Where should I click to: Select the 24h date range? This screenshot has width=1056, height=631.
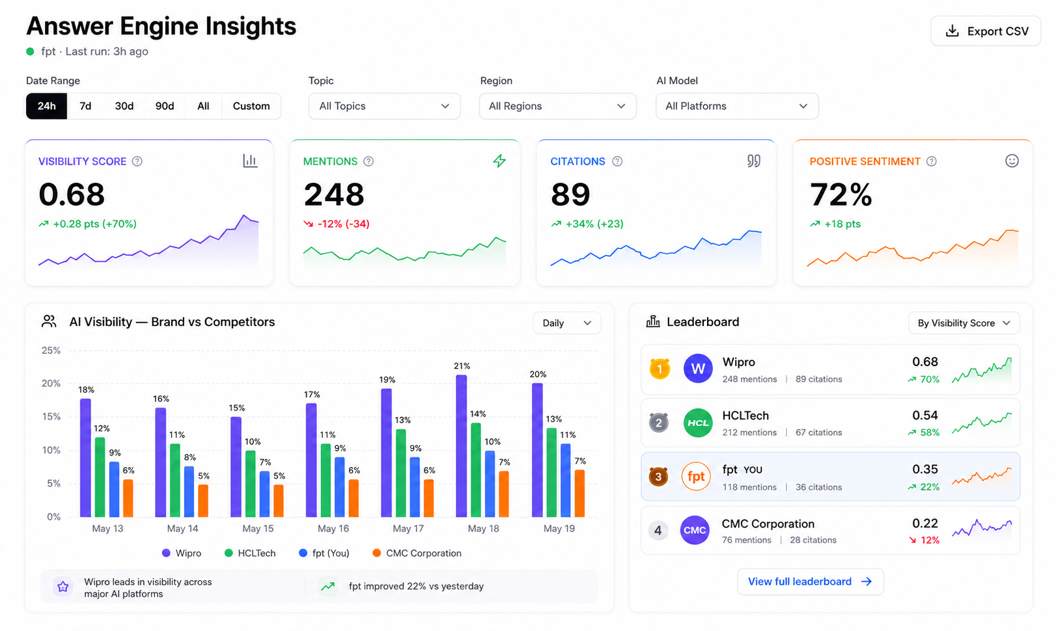coord(46,106)
